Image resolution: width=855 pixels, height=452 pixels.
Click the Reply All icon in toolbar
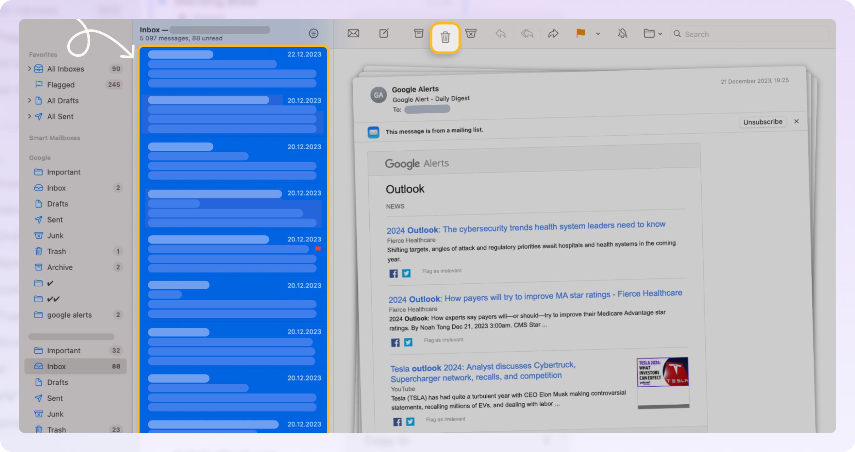[527, 34]
